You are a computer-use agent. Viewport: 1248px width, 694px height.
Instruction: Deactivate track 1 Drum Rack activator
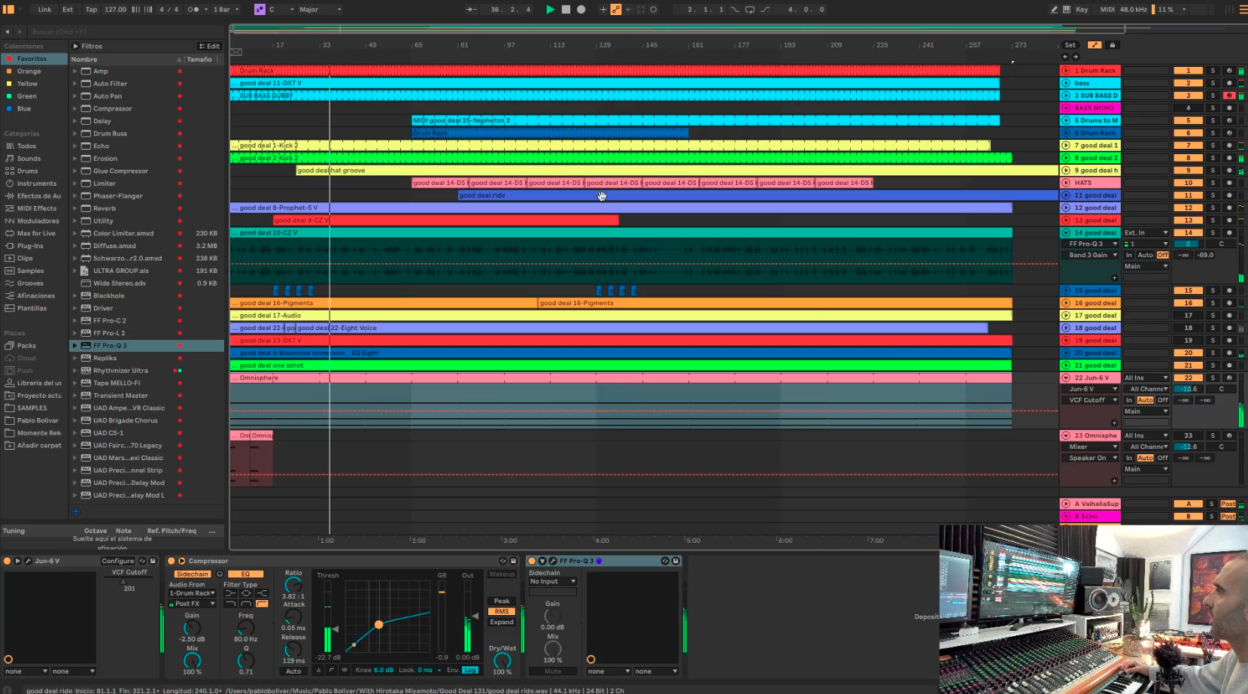click(x=1189, y=71)
